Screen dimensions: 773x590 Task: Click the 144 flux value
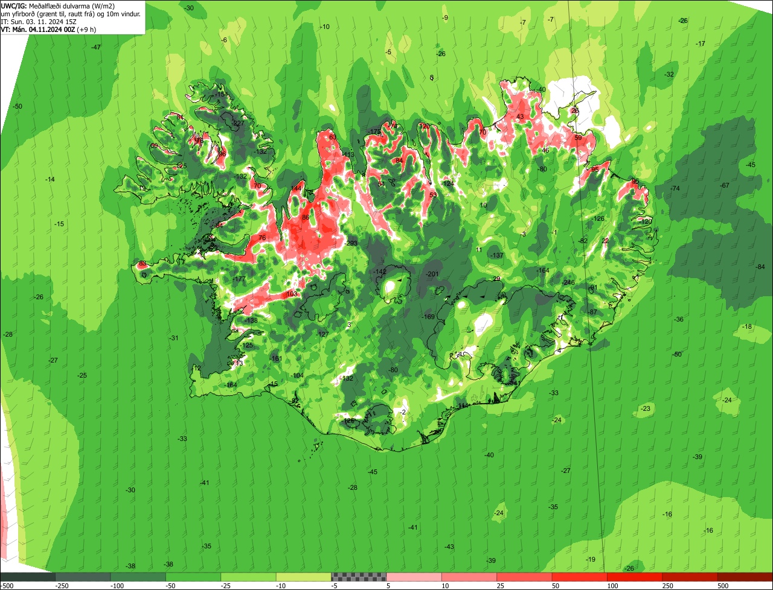click(297, 188)
